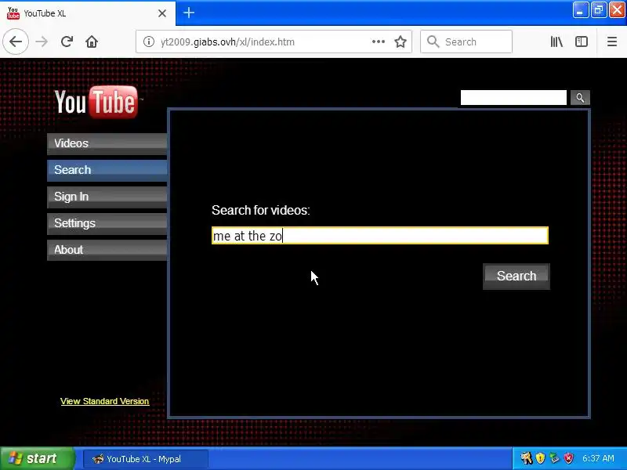Open the About menu item
627x470 pixels.
[x=107, y=250]
